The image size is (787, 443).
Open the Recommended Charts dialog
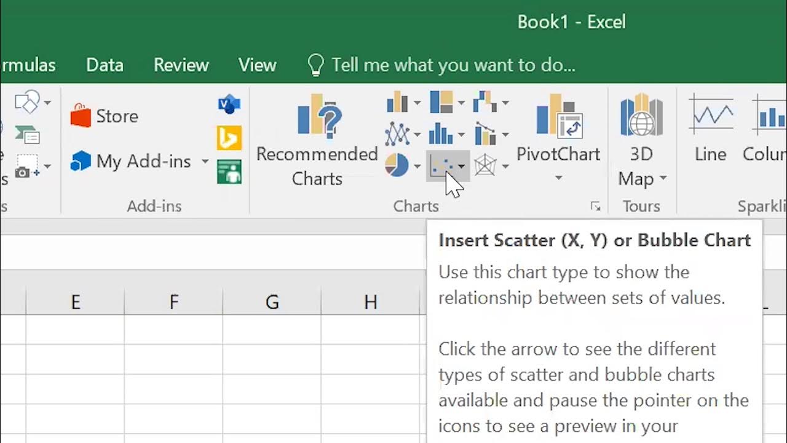pos(317,140)
